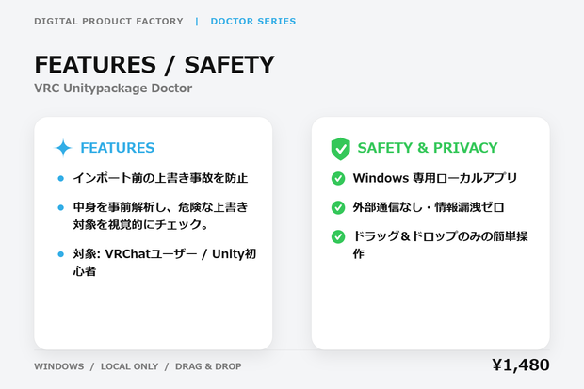Click the text Windows 専用ローカルアプリ
This screenshot has height=389, width=584.
pos(435,178)
